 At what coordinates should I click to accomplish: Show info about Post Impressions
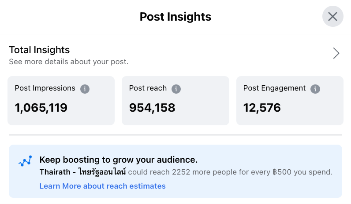tap(85, 89)
